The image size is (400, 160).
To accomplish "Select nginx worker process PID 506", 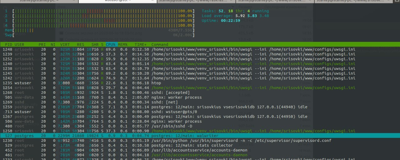I will 200,121.
